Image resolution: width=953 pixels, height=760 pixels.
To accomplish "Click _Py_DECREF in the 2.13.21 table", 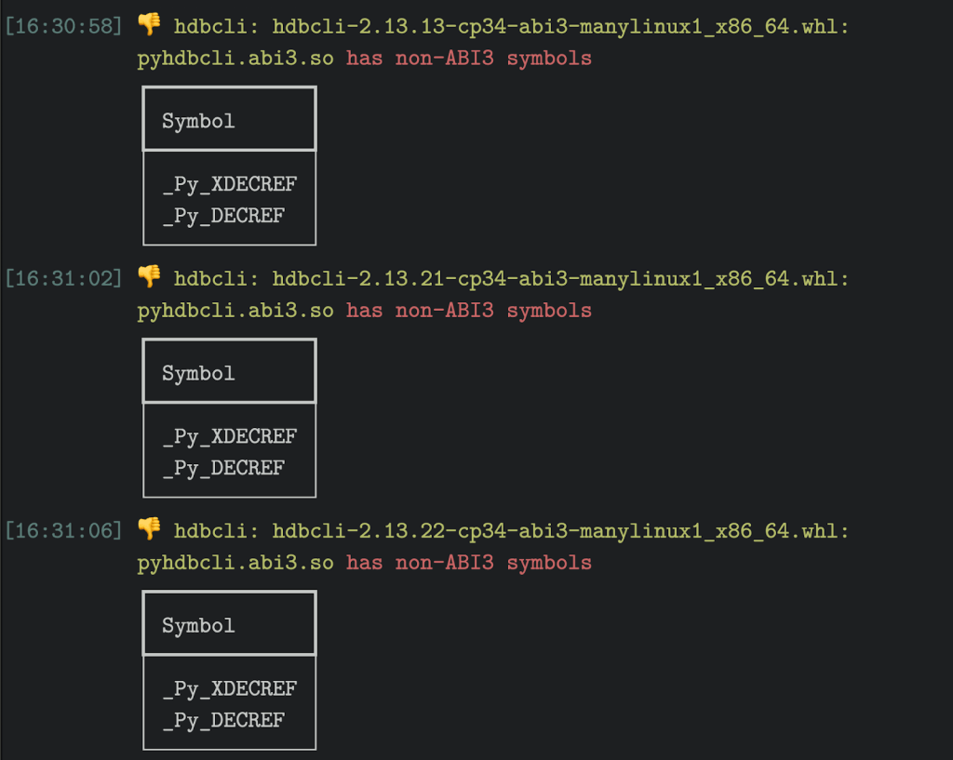I will [x=223, y=468].
